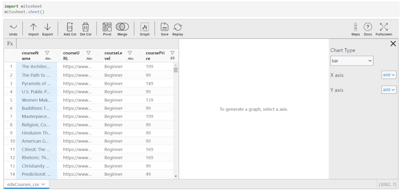Click the scrollbar down arrow in the sheet
401x192 pixels.
click(176, 176)
